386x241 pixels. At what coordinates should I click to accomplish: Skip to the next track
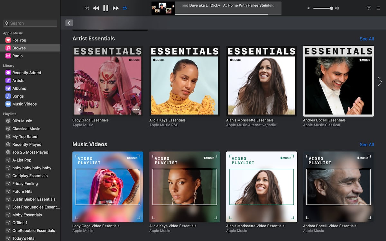point(115,8)
